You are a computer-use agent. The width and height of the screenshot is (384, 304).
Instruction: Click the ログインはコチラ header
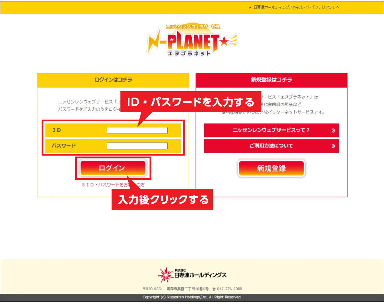click(x=113, y=80)
